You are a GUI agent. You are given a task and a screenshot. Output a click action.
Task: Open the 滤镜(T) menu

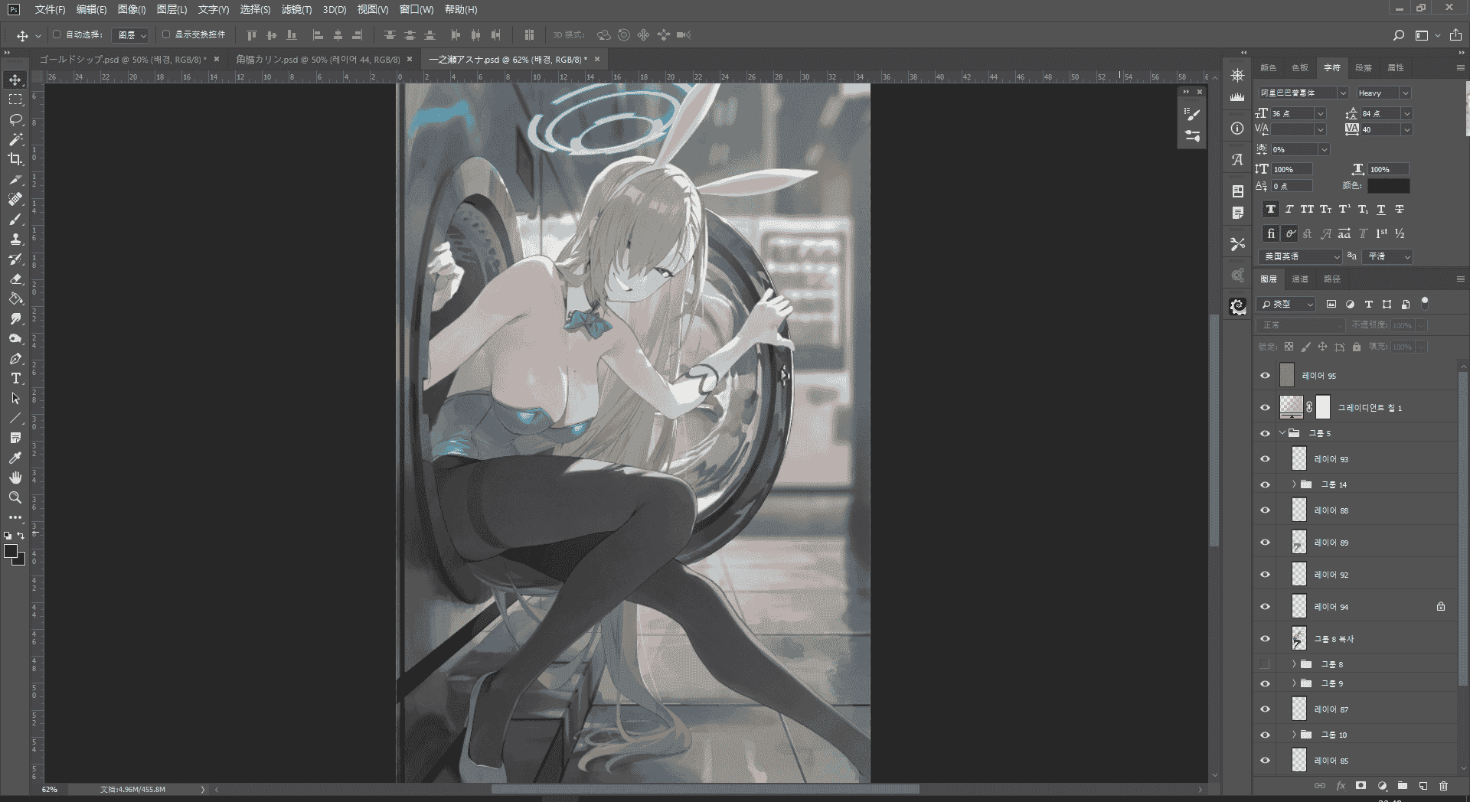296,9
